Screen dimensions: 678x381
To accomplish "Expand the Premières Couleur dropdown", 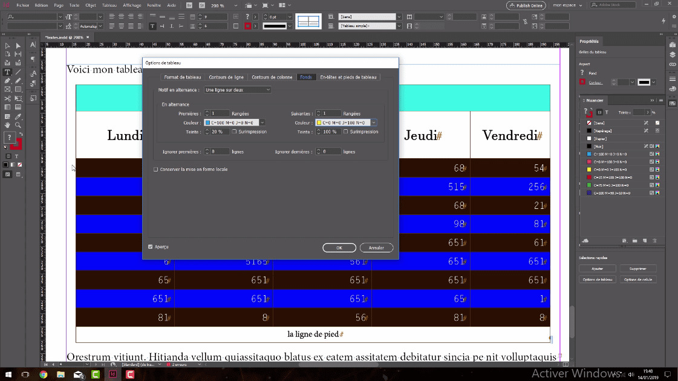I will (262, 123).
